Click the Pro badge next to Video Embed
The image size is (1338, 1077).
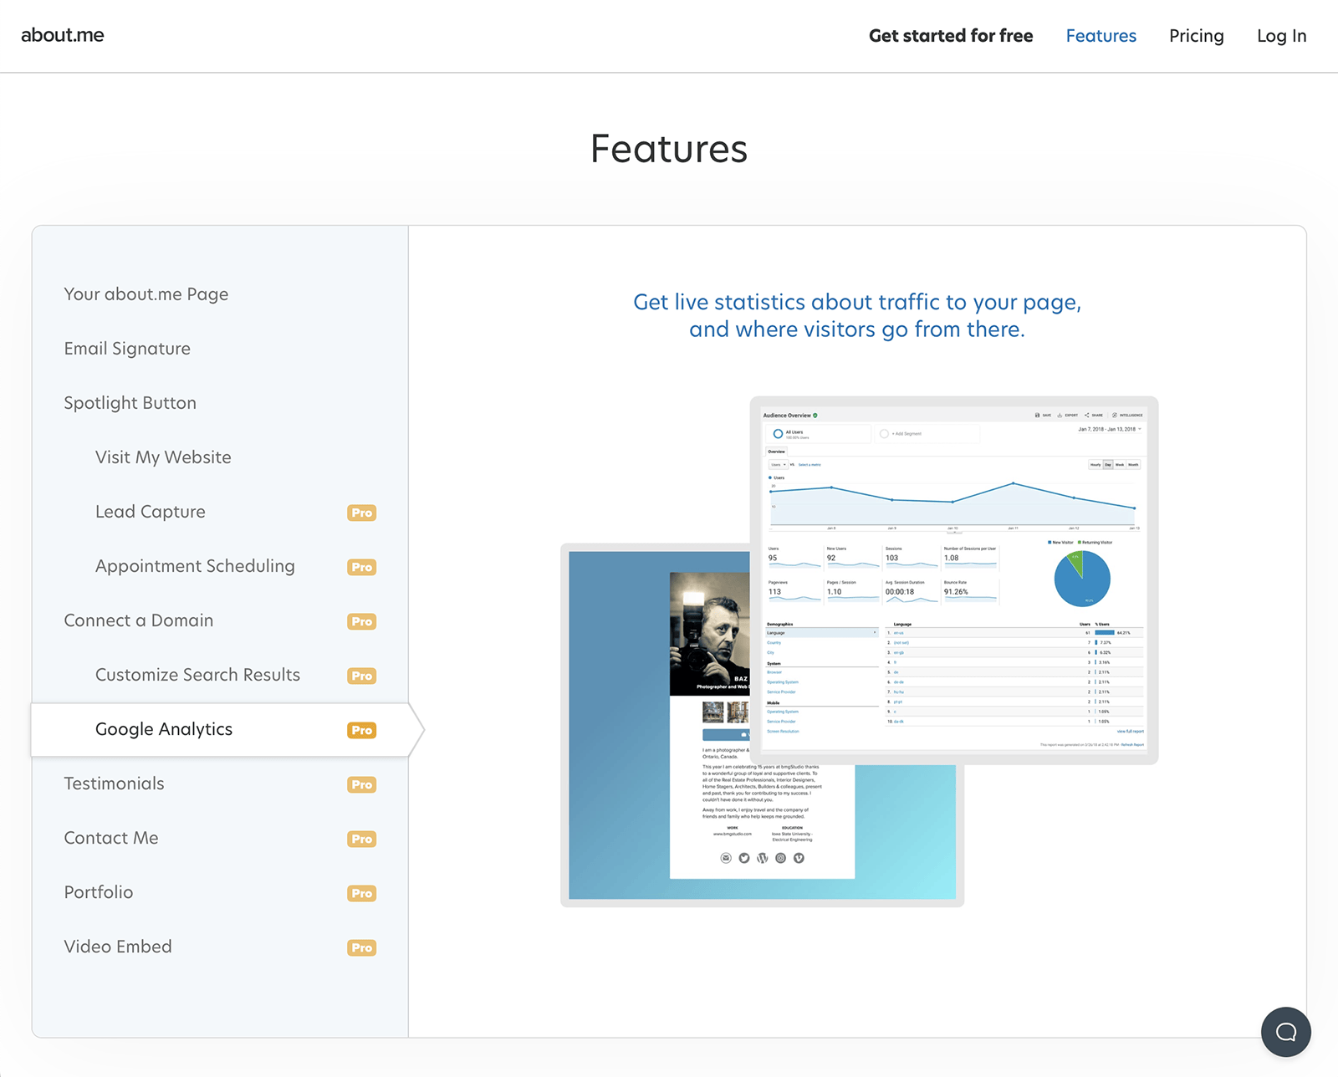(x=362, y=947)
